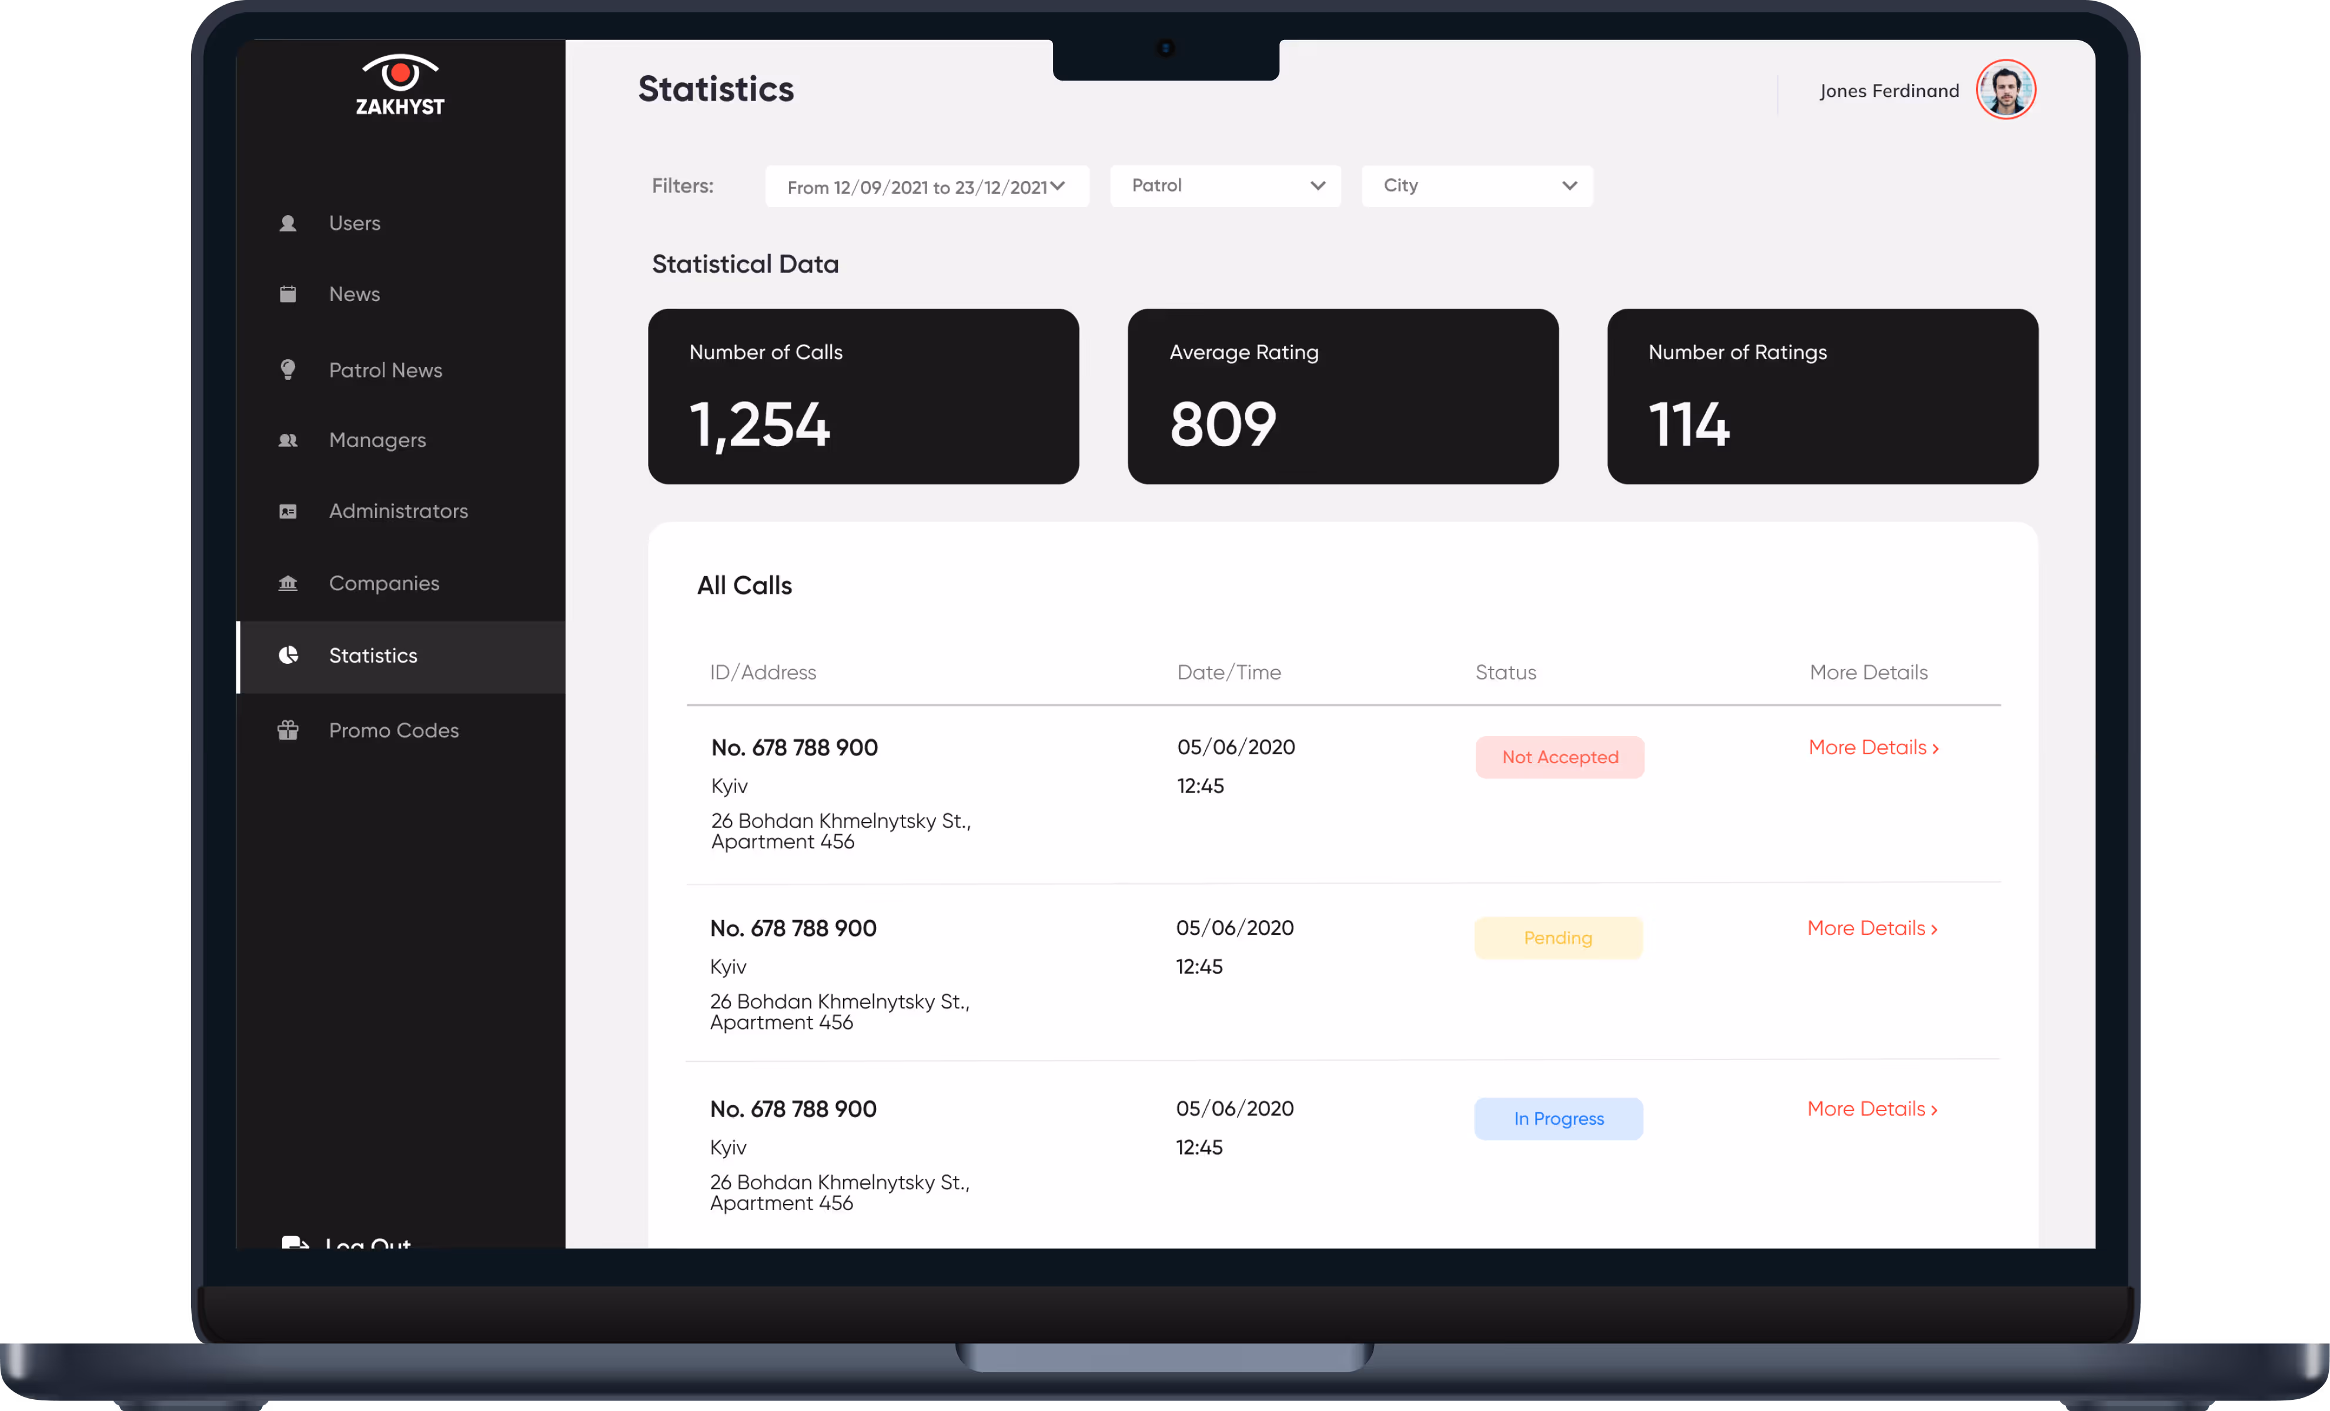Viewport: 2330px width, 1411px height.
Task: Click the Promo Codes gift icon
Action: (288, 730)
